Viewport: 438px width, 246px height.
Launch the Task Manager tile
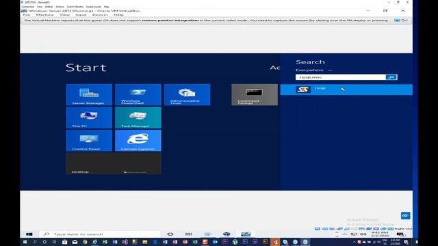coord(138,118)
